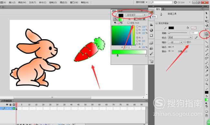Switch to the Properties tab

pyautogui.click(x=158, y=9)
